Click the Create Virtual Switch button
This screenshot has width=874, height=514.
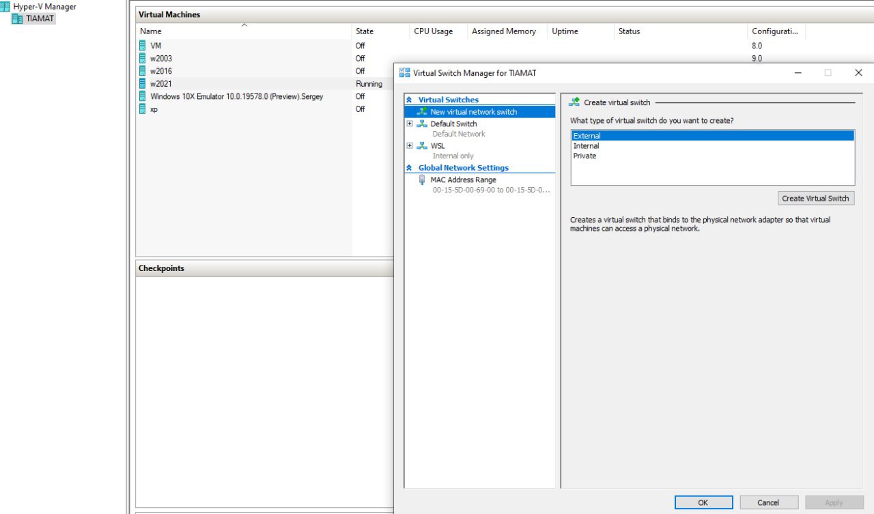click(x=816, y=198)
